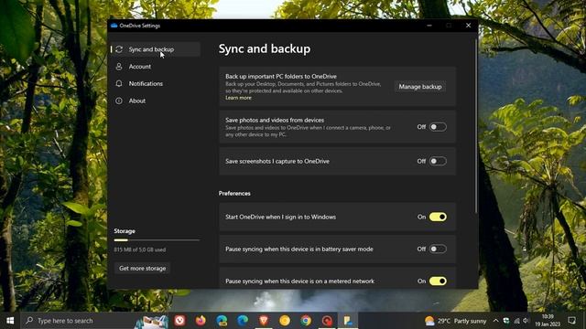The width and height of the screenshot is (586, 329).
Task: Click the bell icon beside Notifications
Action: click(x=119, y=83)
